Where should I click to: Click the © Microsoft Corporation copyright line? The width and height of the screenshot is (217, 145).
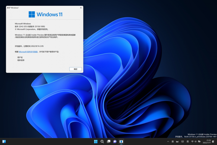[x=31, y=29]
